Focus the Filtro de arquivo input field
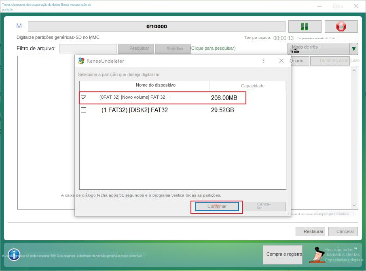366x271 pixels. (x=88, y=49)
